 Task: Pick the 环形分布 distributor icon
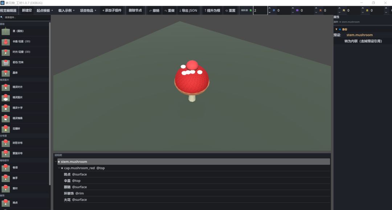click(x=5, y=143)
